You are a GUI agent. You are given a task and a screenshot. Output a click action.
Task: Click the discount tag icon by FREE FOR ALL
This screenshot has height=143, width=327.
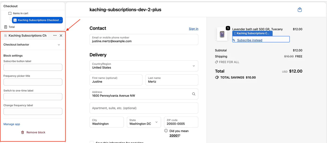point(216,62)
